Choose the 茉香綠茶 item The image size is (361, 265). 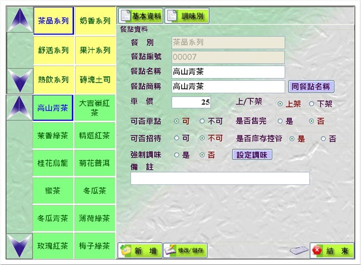[x=53, y=136]
